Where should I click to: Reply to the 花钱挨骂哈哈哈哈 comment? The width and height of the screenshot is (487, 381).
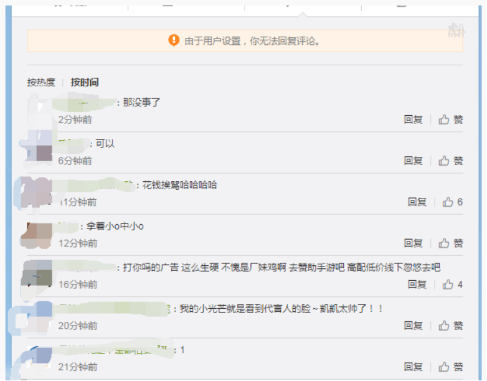click(x=417, y=202)
